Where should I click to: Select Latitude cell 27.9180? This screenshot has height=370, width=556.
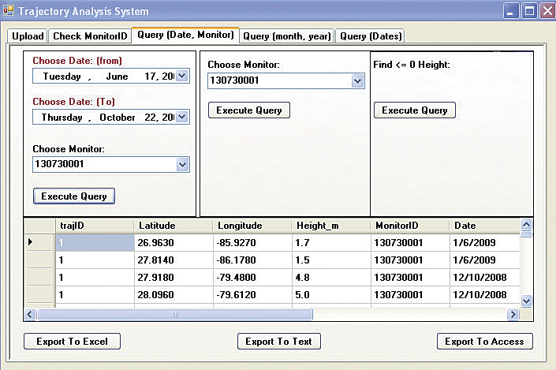click(174, 278)
